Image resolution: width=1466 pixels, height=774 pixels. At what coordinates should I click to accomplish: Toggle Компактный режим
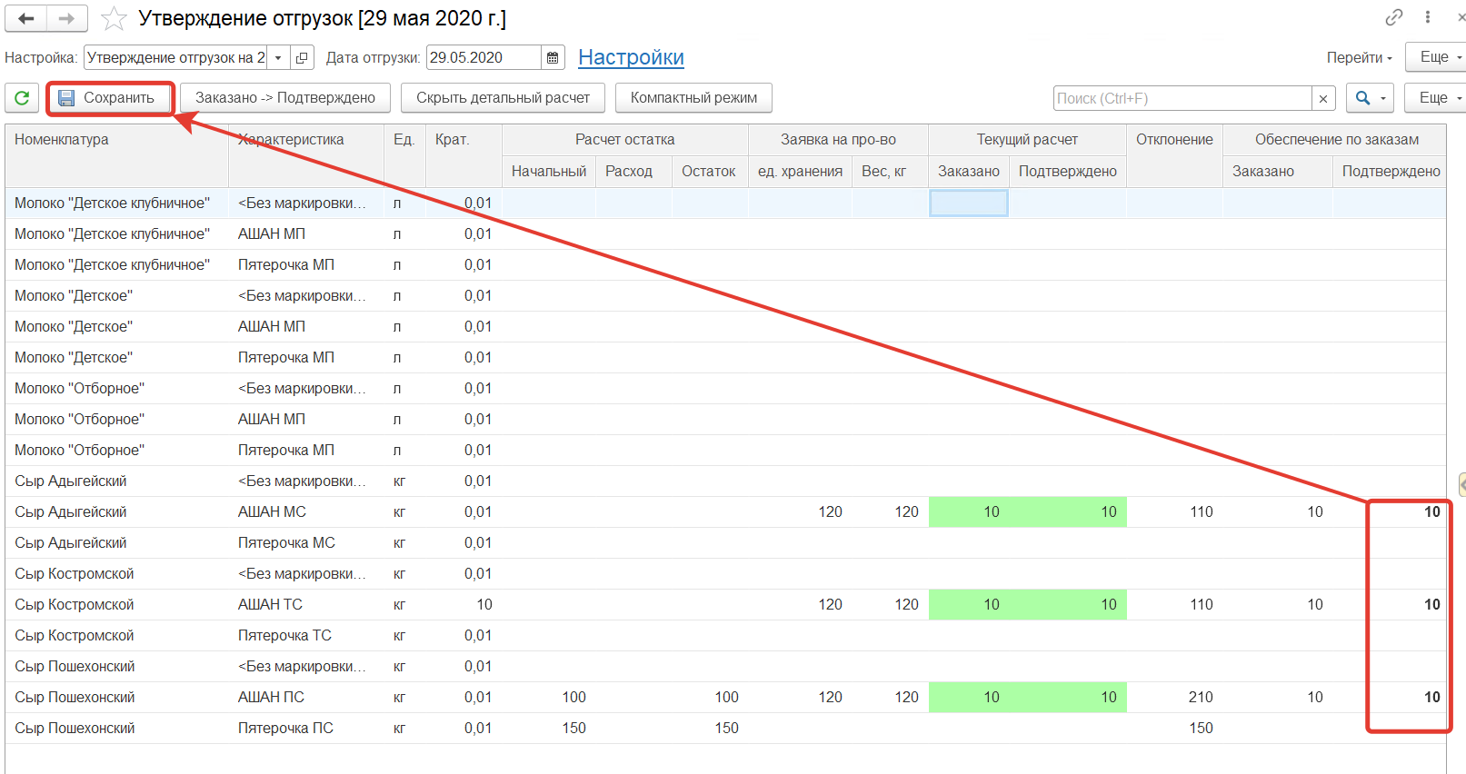[693, 98]
